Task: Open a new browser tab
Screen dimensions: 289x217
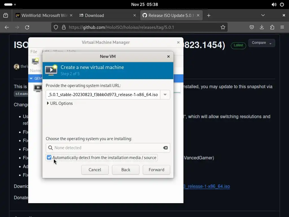Action: click(x=209, y=16)
